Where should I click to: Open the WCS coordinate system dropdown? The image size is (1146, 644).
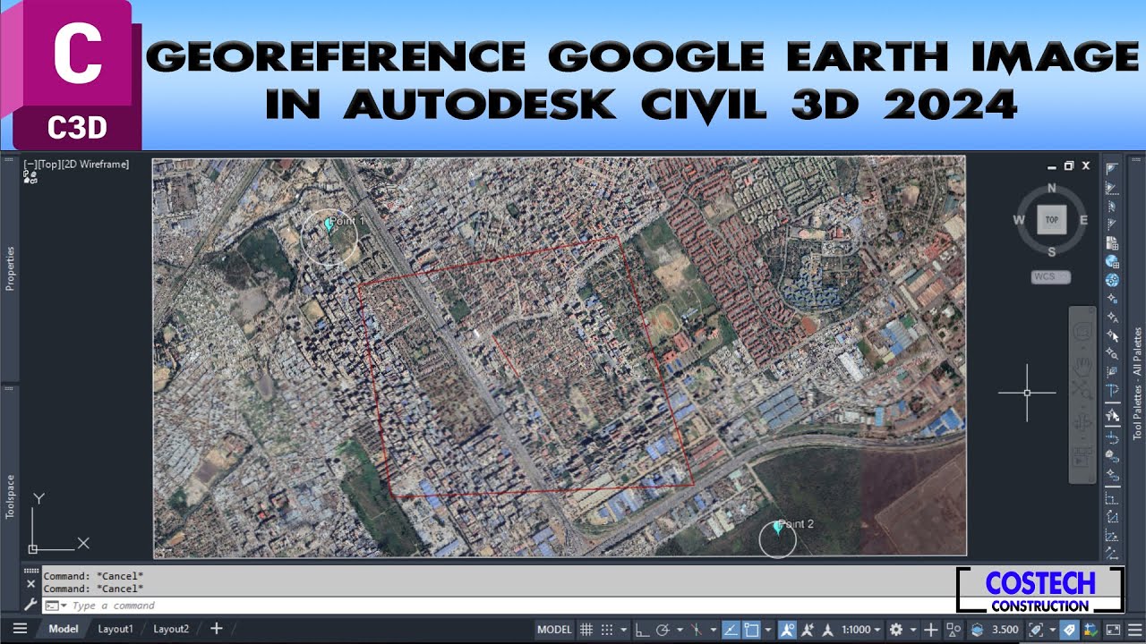click(1051, 277)
